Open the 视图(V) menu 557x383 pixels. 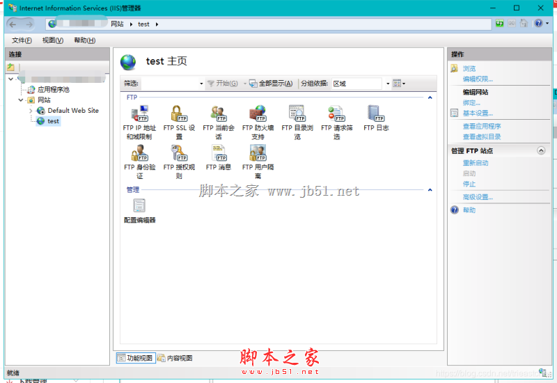[x=53, y=40]
